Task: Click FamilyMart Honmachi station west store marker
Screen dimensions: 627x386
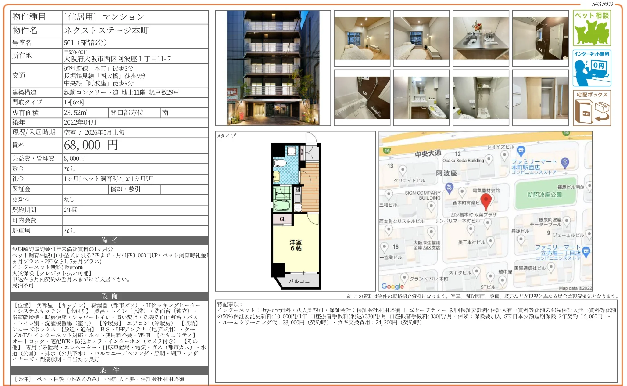Action: point(521,150)
